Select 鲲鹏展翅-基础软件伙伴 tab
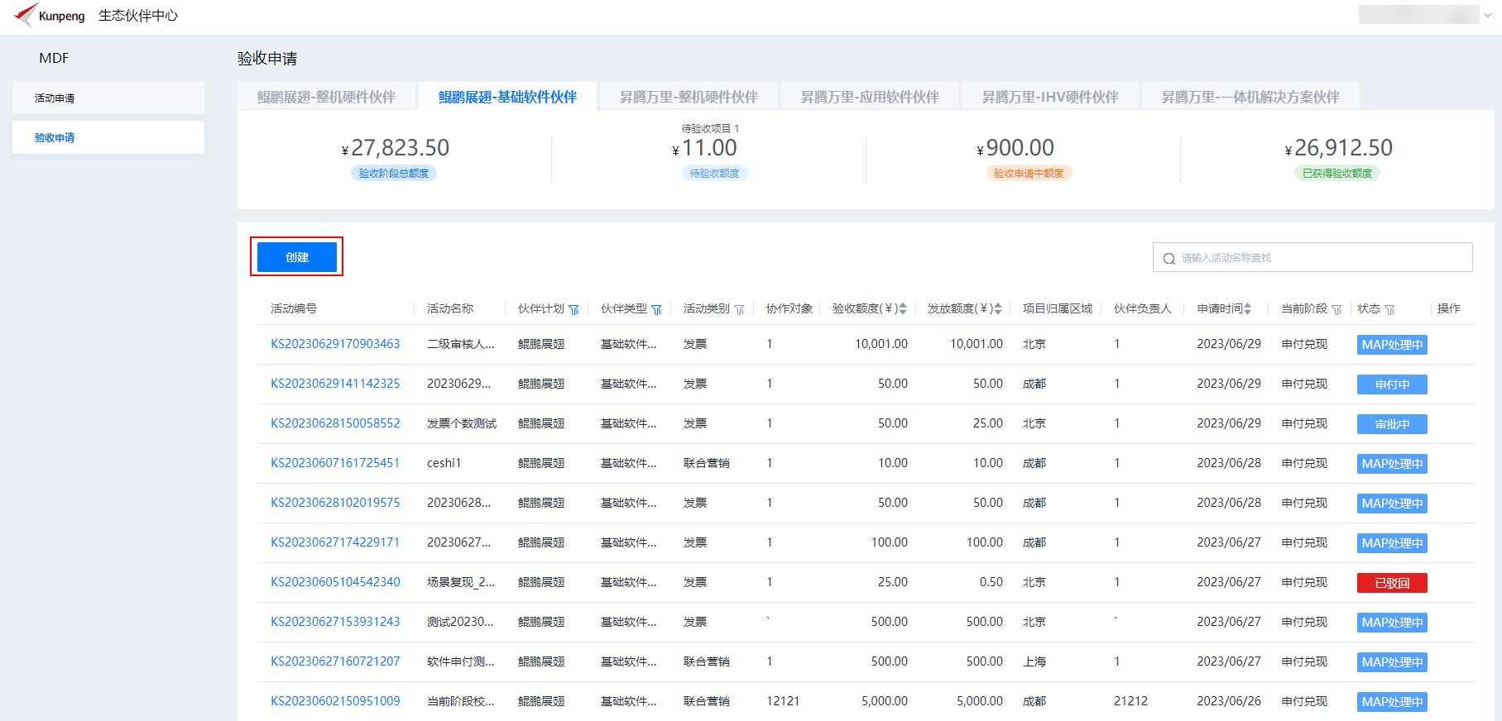The width and height of the screenshot is (1502, 721). coord(507,97)
